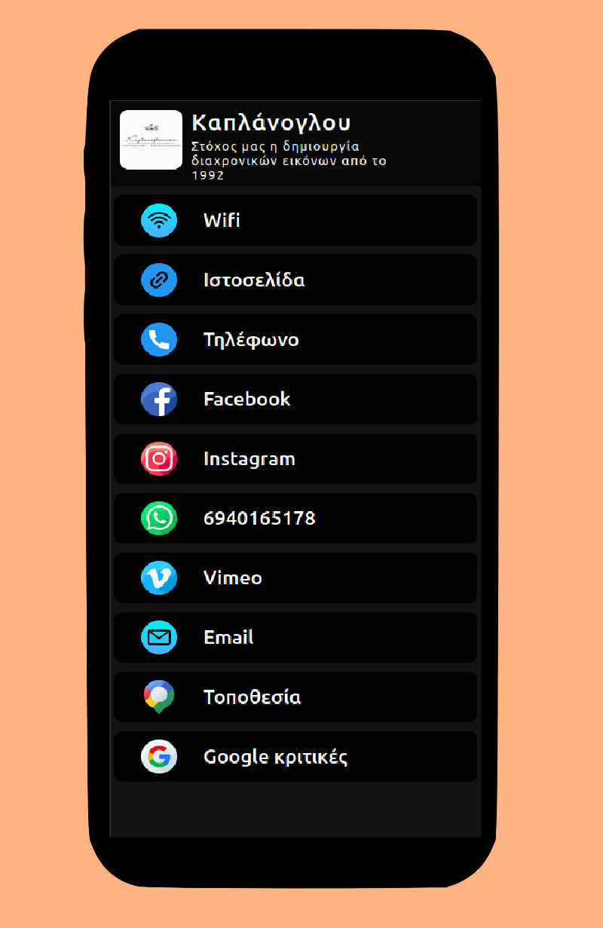Tap the Τηλέφωνο label
Viewport: 603px width, 928px height.
(x=251, y=340)
